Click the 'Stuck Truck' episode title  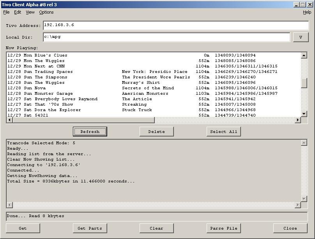pyautogui.click(x=137, y=110)
